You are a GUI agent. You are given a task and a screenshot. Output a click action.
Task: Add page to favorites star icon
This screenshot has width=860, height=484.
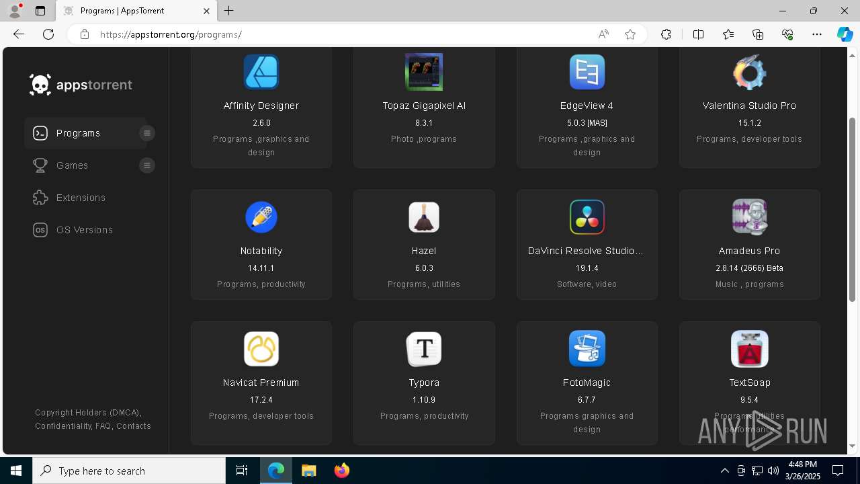click(630, 34)
